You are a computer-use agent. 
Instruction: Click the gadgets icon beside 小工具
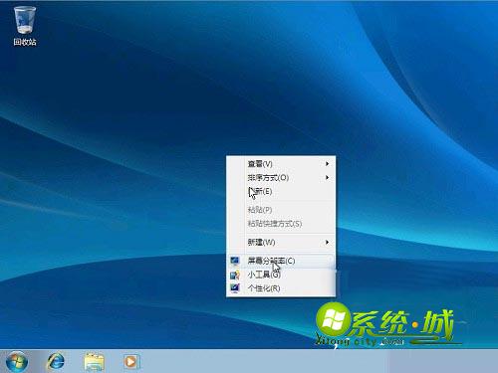click(235, 275)
